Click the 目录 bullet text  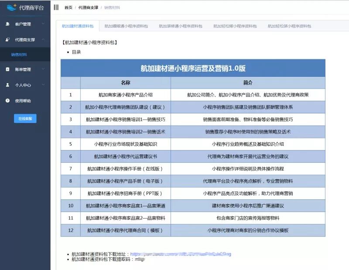click(76, 52)
